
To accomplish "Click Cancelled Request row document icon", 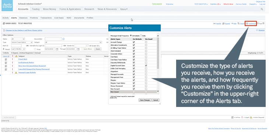I will point(6,70).
